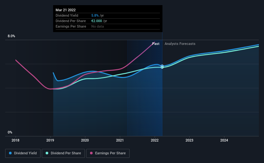This screenshot has height=163, width=264.
Task: Click the Dividend Yield tooltip row label
Action: [67, 15]
